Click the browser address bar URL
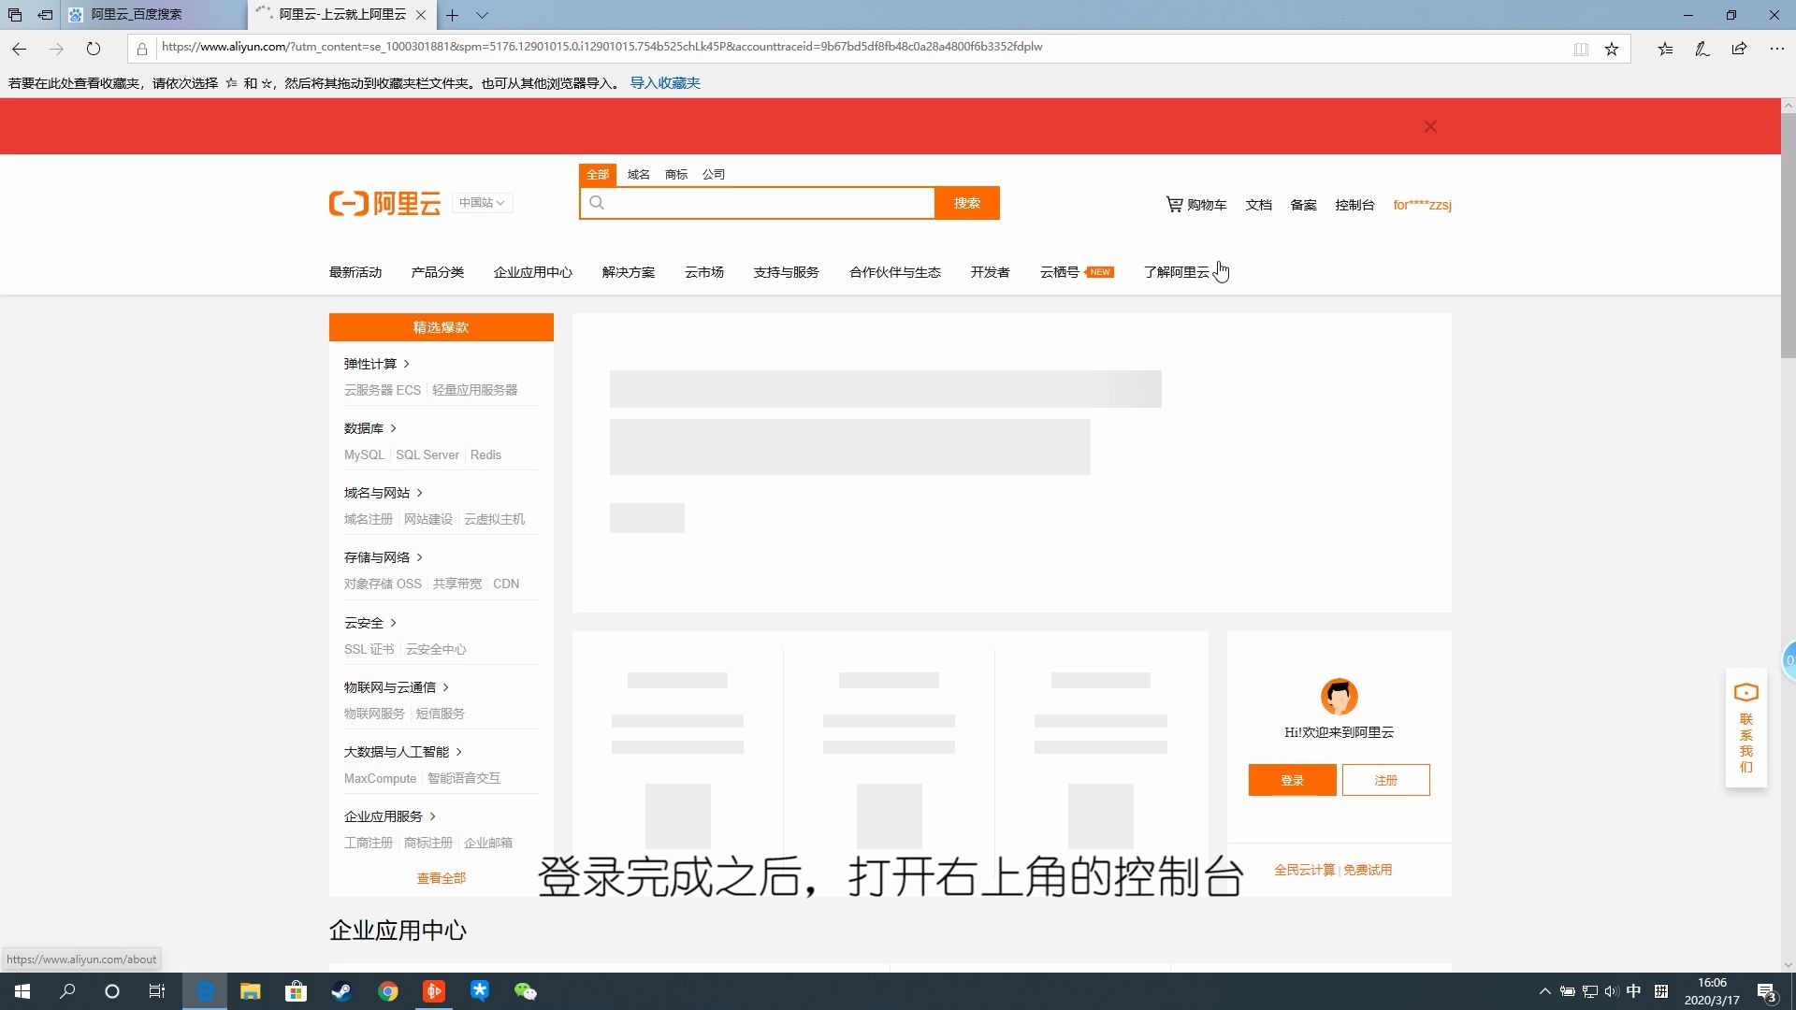The image size is (1796, 1010). [601, 47]
